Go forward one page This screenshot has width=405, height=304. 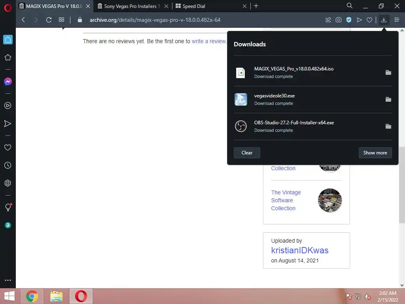(36, 20)
